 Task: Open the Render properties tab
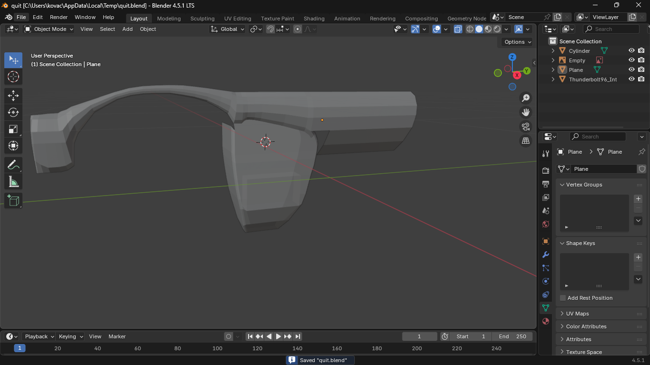coord(546,171)
